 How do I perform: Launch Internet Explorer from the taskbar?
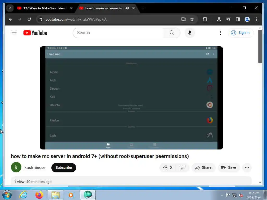coord(23,195)
